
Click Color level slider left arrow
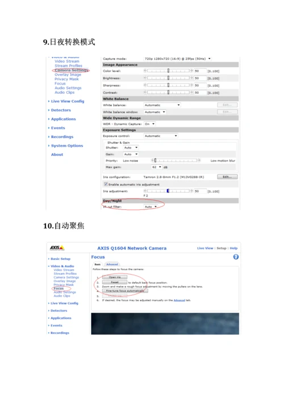pos(145,71)
